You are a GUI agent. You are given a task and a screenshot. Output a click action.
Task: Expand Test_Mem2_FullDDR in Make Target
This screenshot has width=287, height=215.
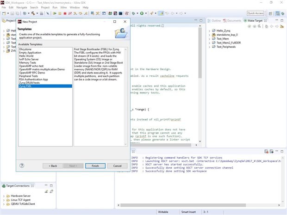coord(209,43)
